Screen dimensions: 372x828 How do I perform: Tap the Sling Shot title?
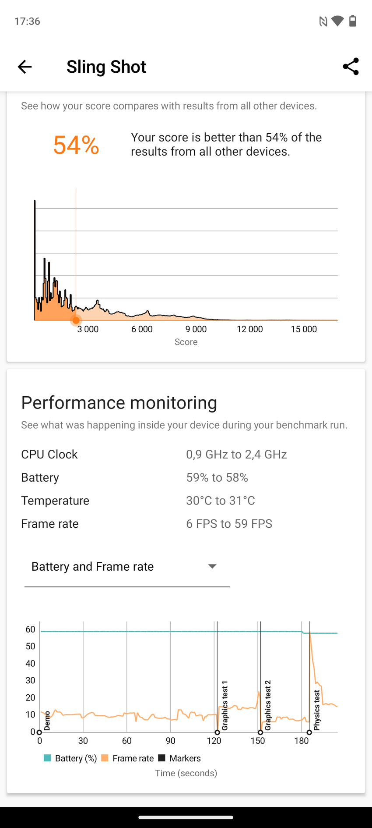[x=106, y=67]
